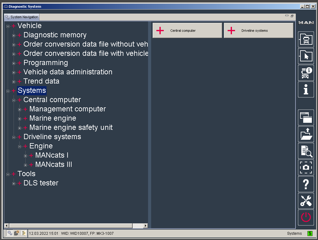Restore the System Navigation panel view

[x=292, y=16]
